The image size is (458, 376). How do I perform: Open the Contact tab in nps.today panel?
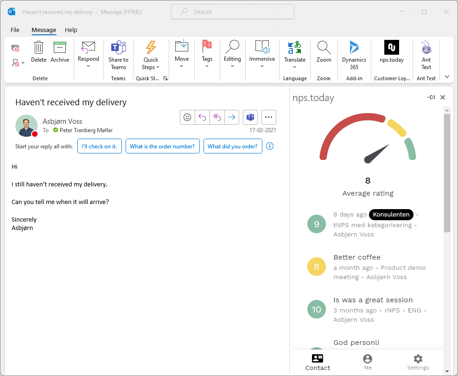318,362
